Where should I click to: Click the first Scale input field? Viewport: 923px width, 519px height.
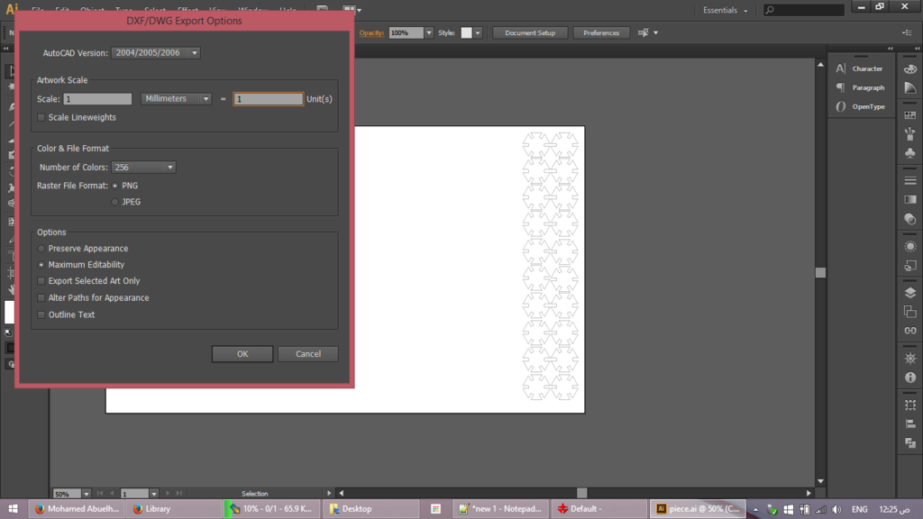pos(97,99)
